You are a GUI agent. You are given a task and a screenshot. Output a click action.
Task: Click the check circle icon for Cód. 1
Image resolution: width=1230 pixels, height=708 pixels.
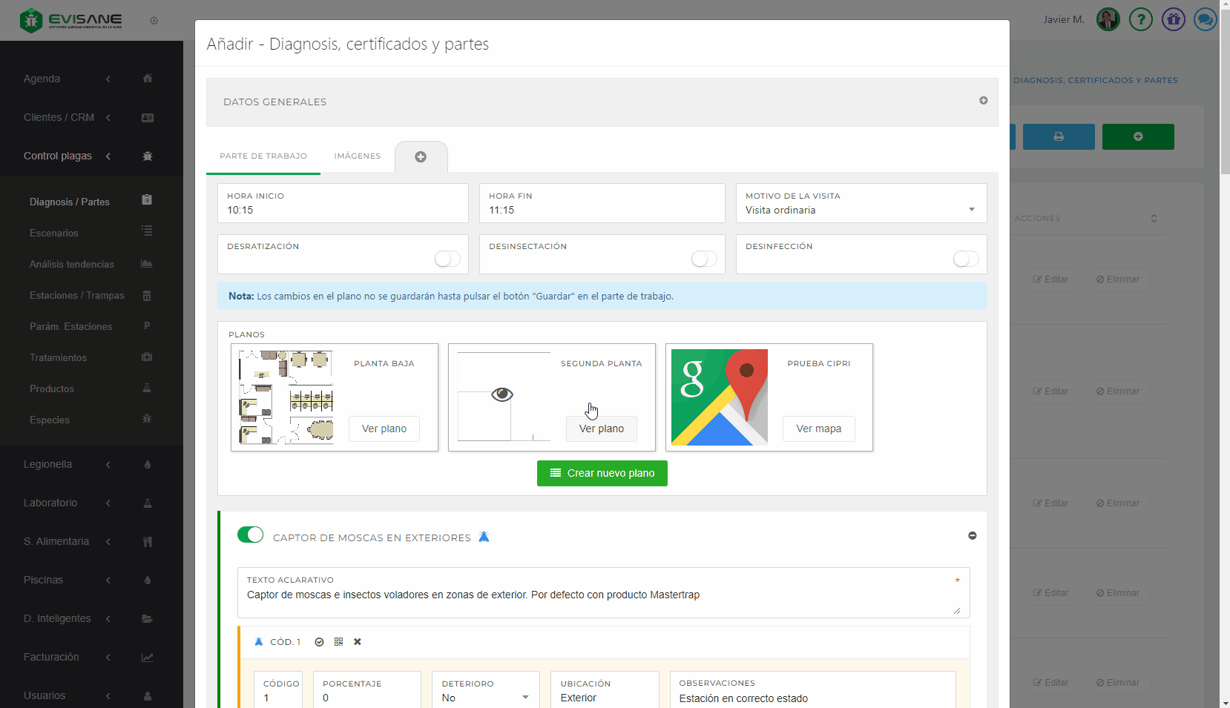pyautogui.click(x=319, y=642)
